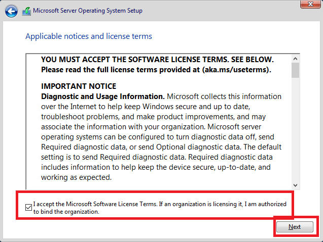
Task: Click the license text scrollbar thumb
Action: pos(295,70)
